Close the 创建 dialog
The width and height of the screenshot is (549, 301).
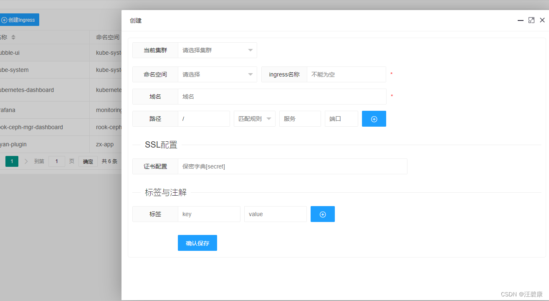pyautogui.click(x=542, y=20)
